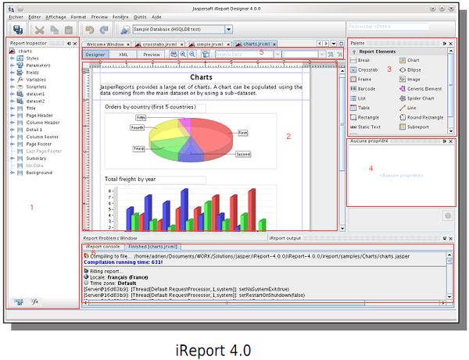Select the Rectangle palette element
Image resolution: width=469 pixels, height=360 pixels.
pyautogui.click(x=364, y=117)
